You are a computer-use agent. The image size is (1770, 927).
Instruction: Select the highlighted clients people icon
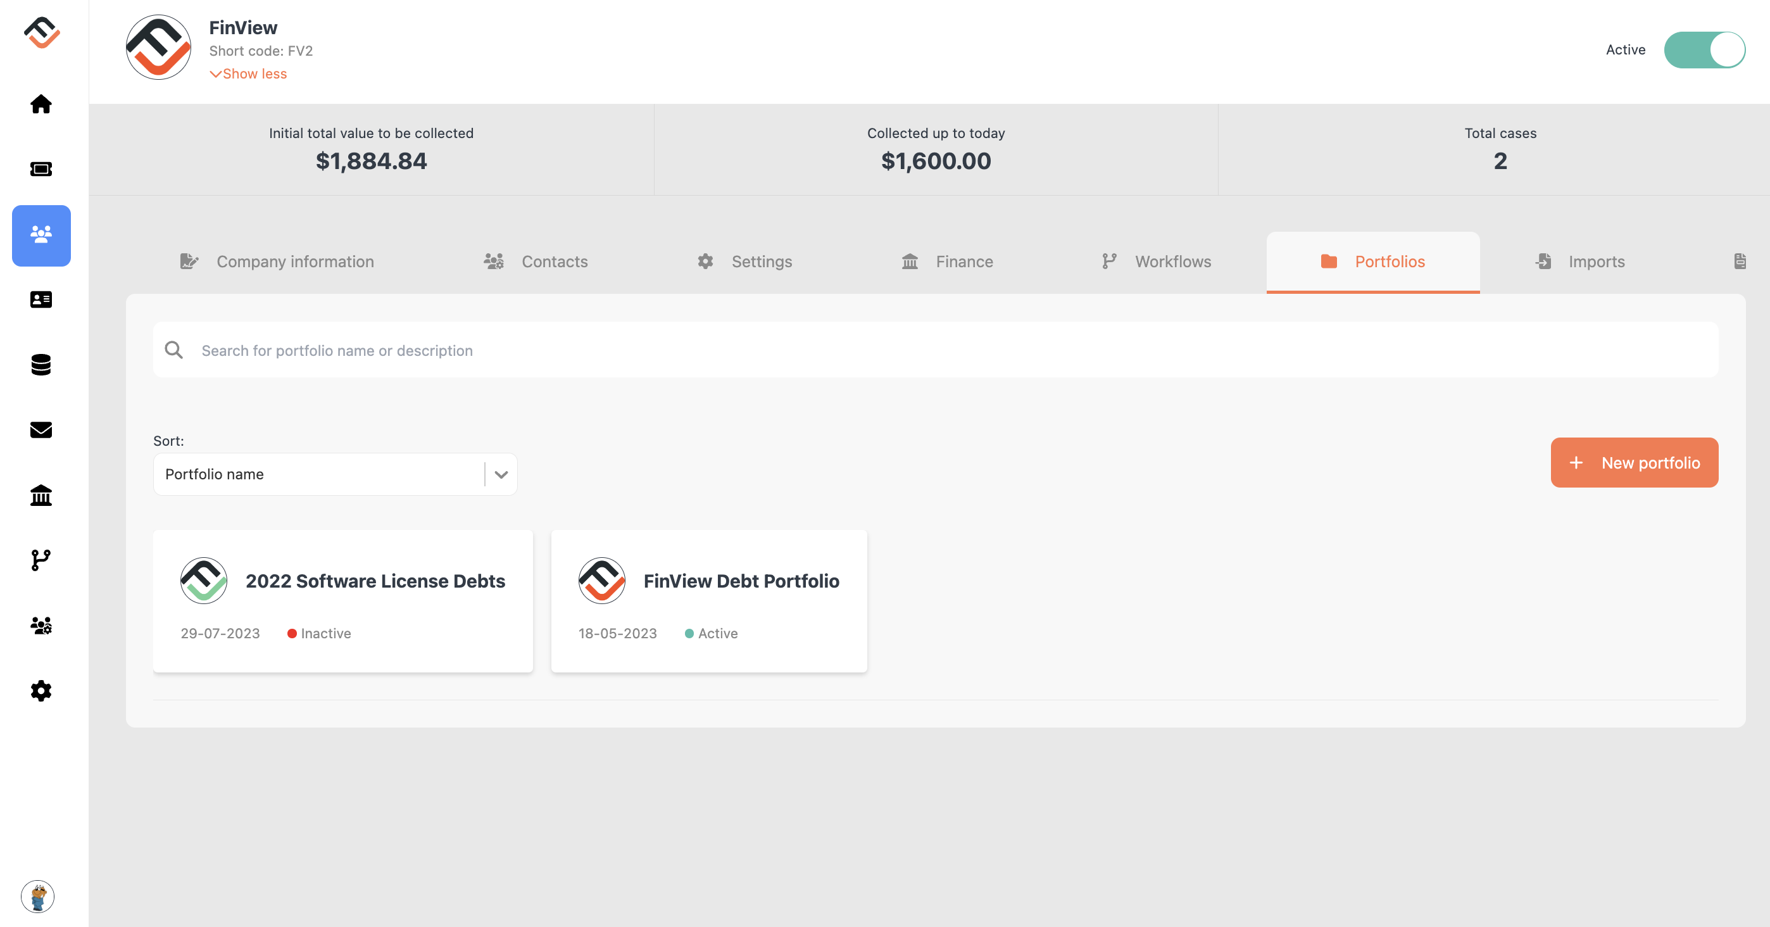click(x=41, y=235)
